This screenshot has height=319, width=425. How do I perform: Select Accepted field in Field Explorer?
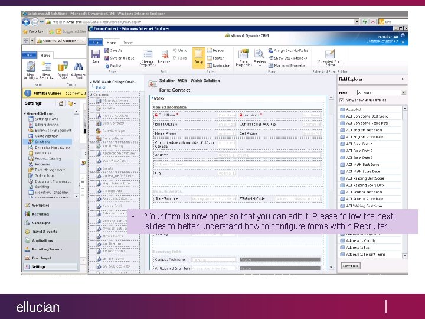354,109
